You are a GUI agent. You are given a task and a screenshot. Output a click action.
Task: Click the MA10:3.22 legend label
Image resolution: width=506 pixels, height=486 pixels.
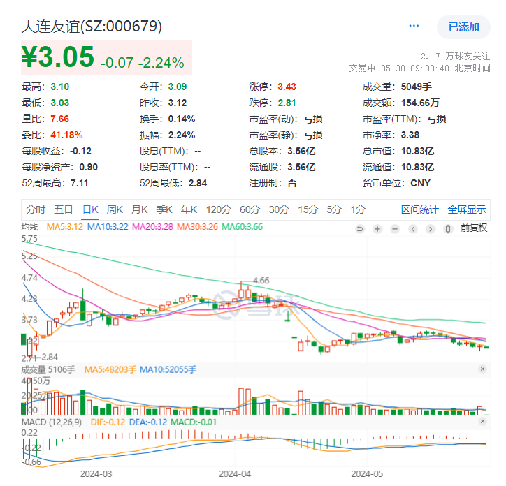108,227
